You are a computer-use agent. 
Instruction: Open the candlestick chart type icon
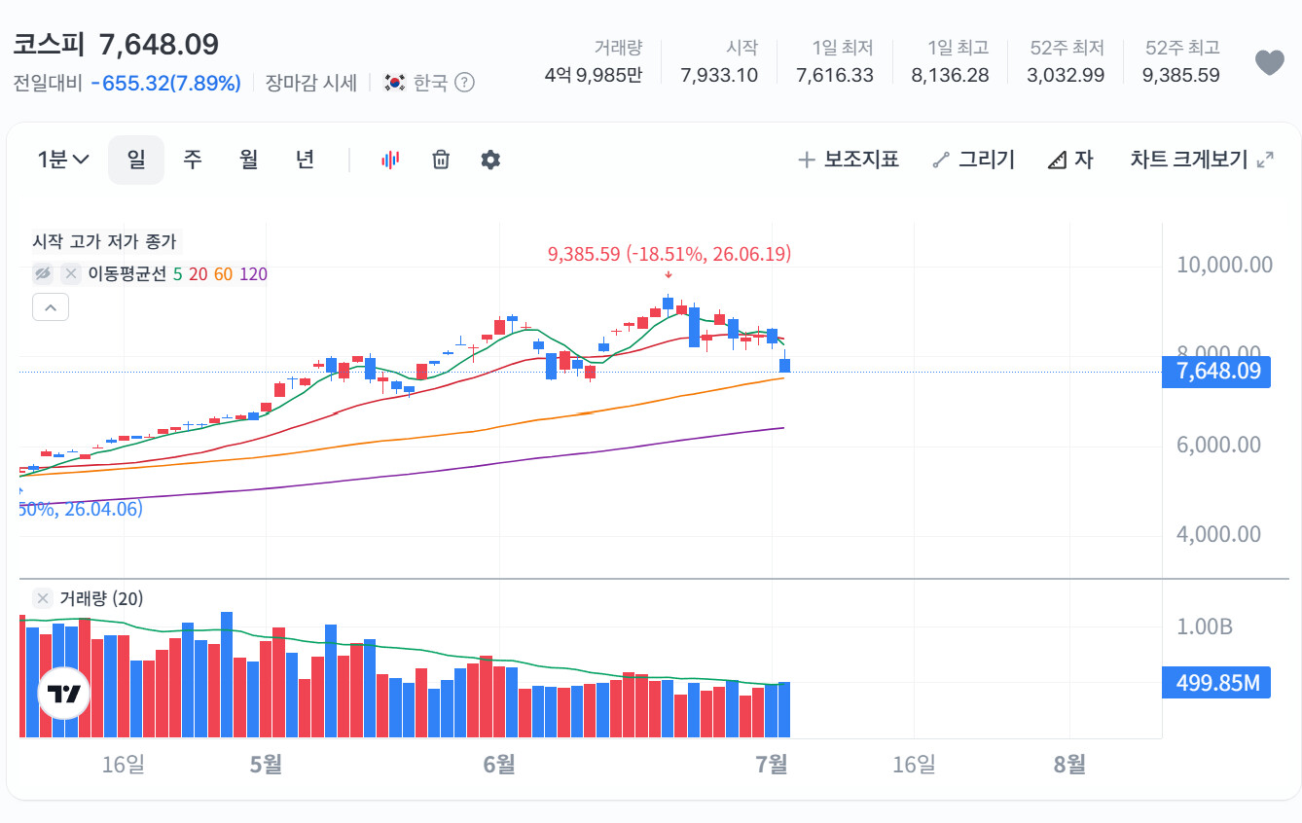(390, 160)
